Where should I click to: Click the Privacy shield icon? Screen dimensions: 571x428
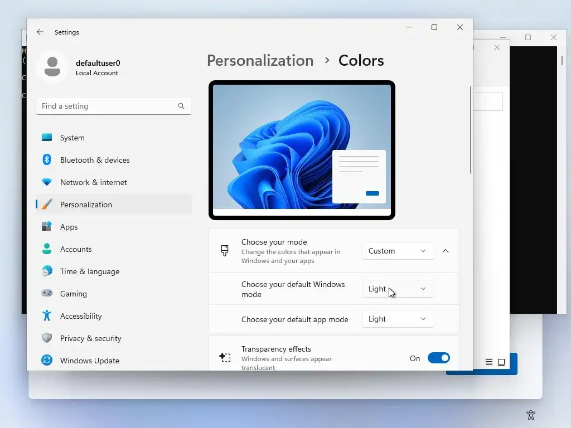(47, 338)
